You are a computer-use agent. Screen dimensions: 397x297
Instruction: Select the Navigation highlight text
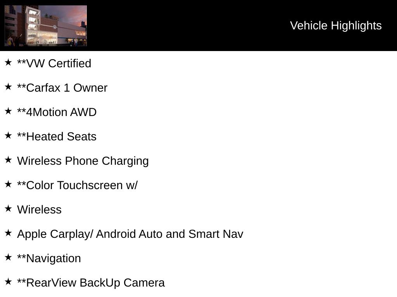pyautogui.click(x=49, y=258)
